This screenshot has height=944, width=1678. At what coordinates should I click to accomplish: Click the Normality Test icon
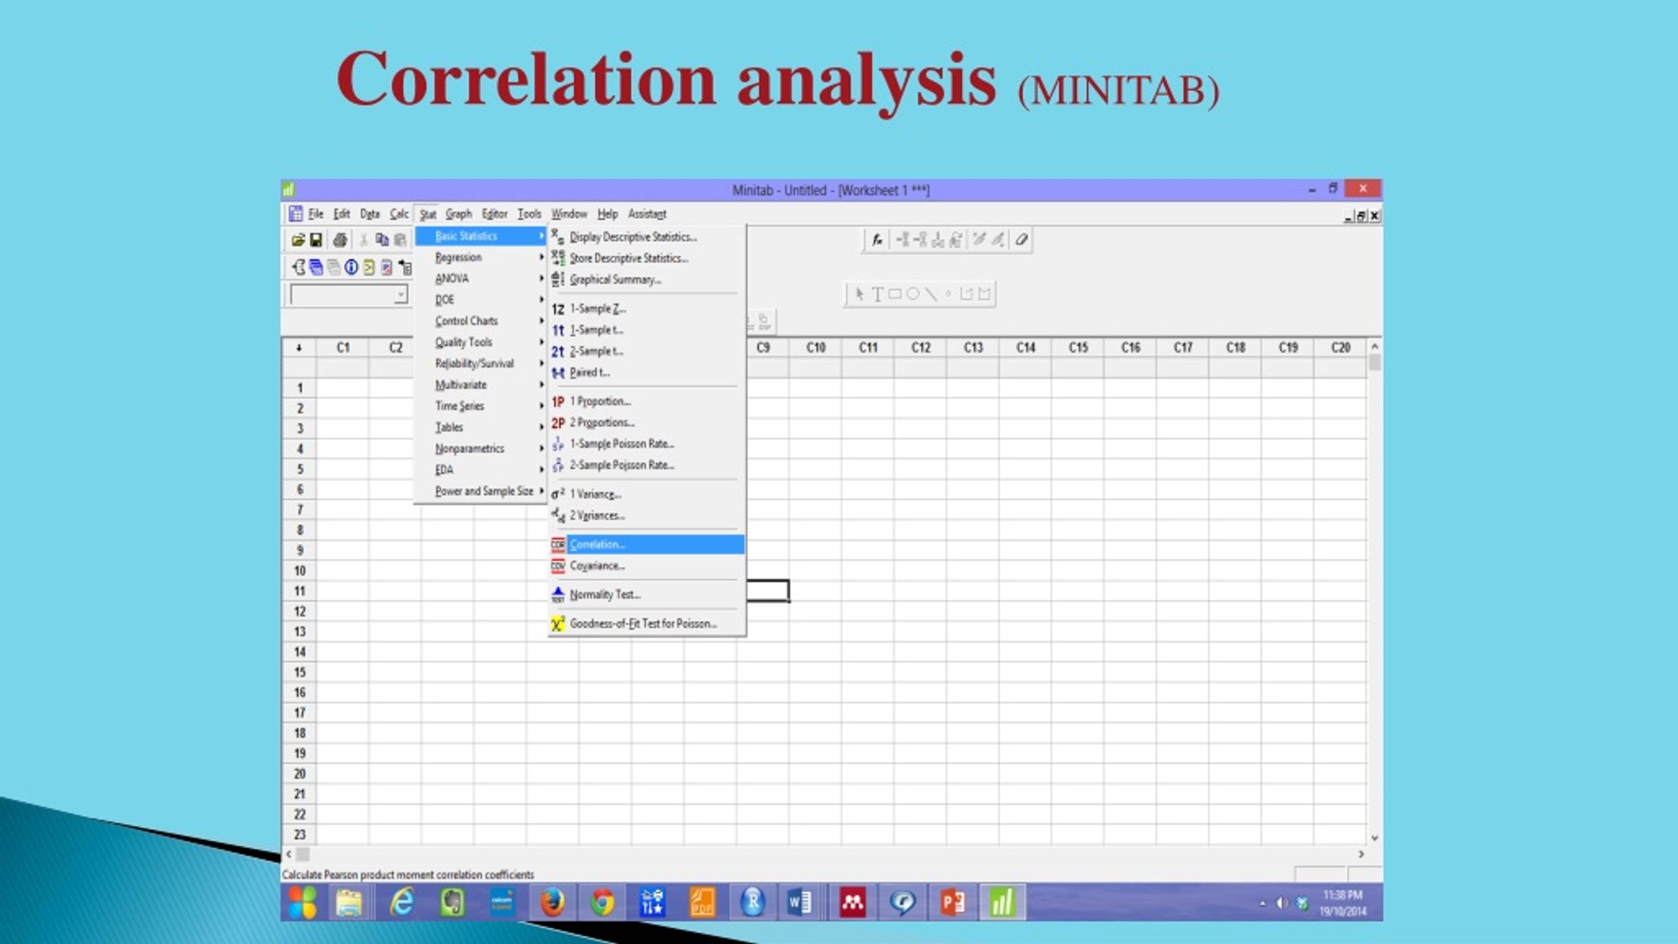coord(557,594)
